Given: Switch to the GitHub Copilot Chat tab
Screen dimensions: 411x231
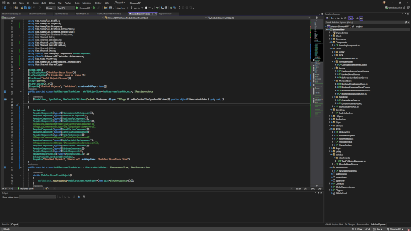Looking at the screenshot, I should [334, 225].
